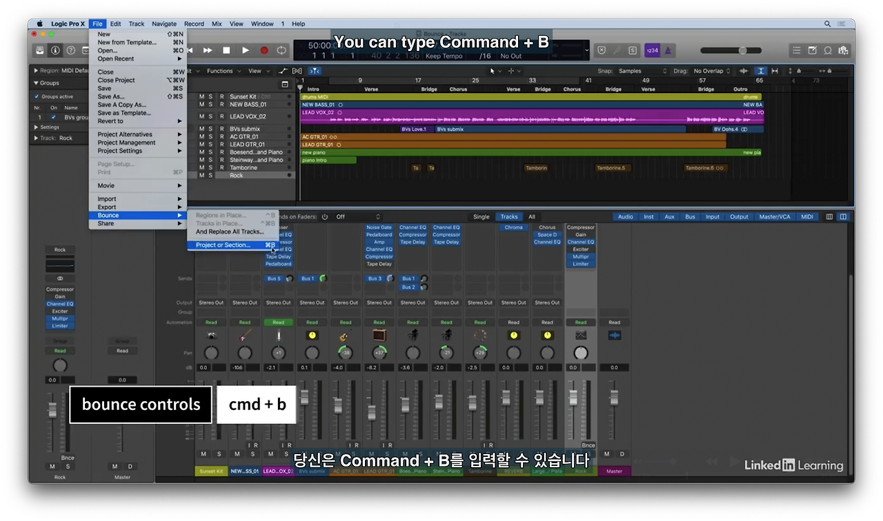Click the Stop transport button

coord(226,50)
